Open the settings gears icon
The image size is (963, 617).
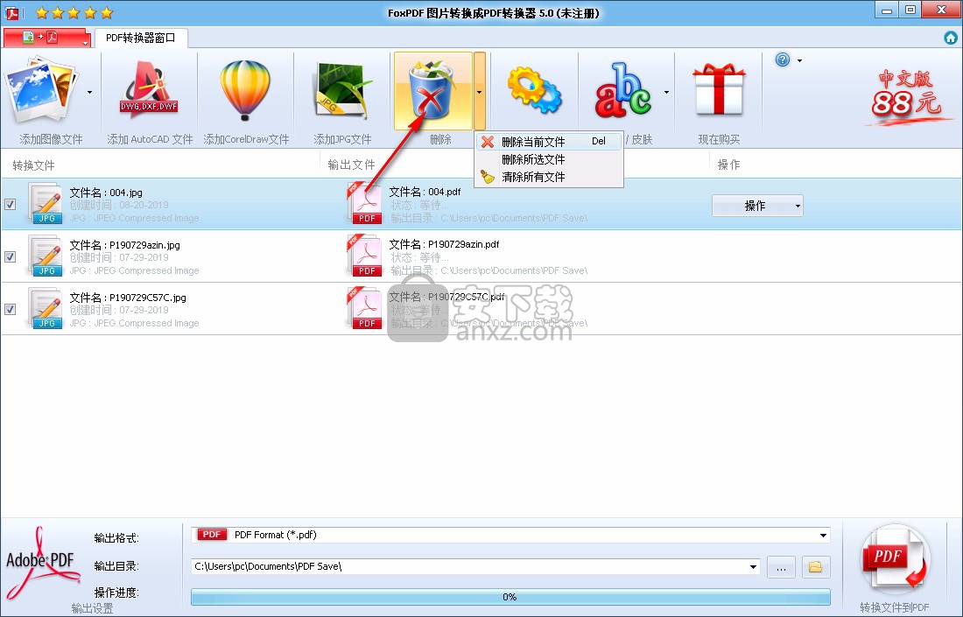[534, 89]
